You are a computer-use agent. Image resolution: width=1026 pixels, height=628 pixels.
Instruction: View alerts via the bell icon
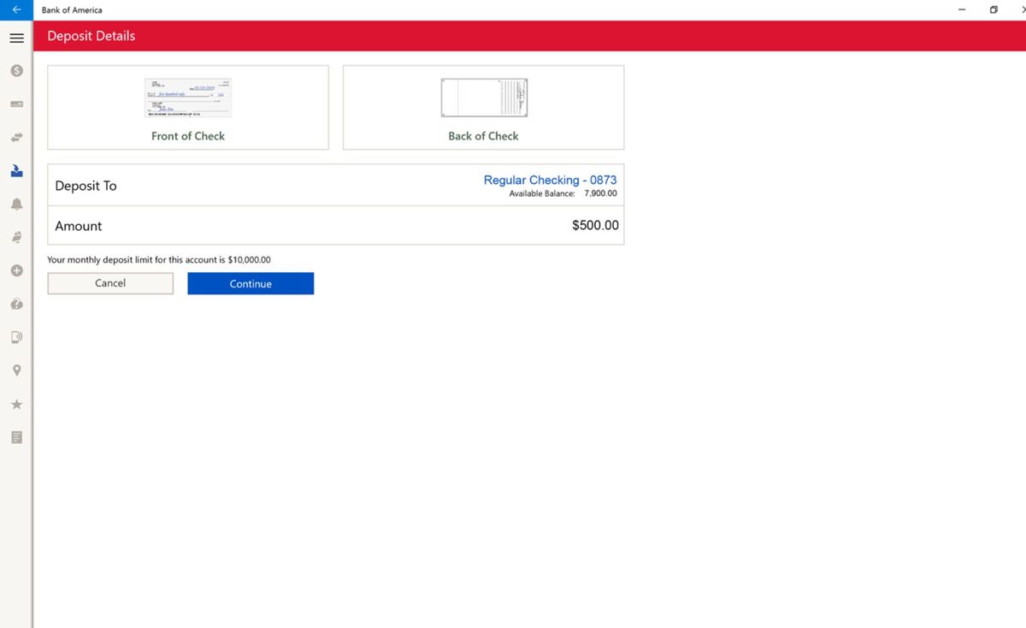coord(15,204)
